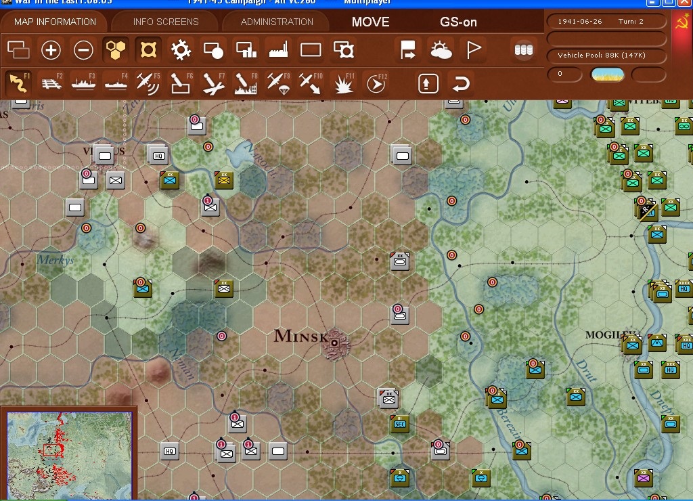Screen dimensions: 693x501
Task: Open the MAP INFORMATION tab
Action: (55, 22)
